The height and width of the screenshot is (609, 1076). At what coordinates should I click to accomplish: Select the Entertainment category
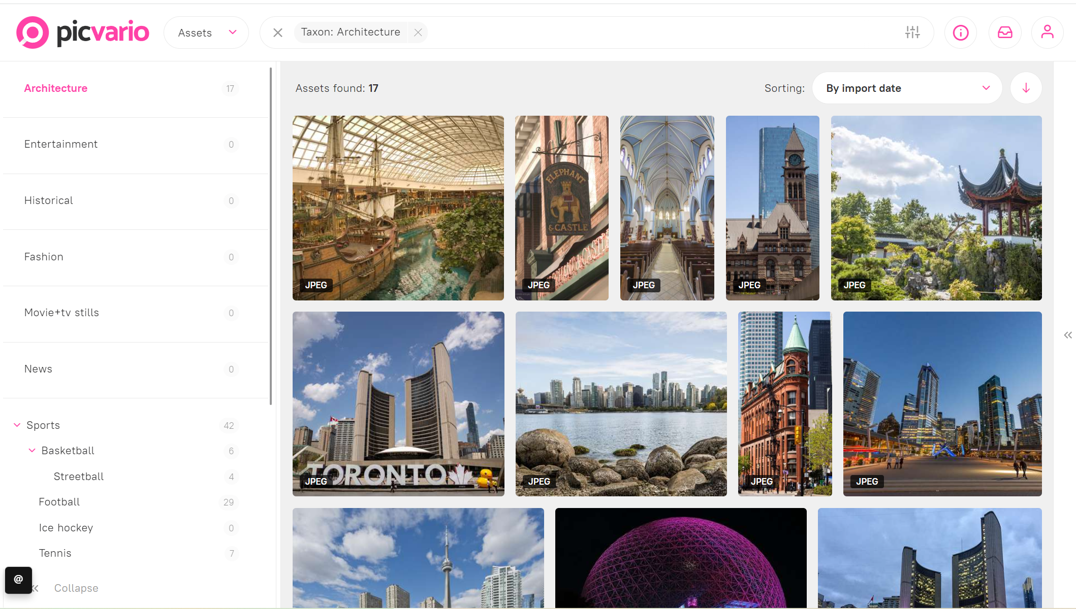coord(61,144)
